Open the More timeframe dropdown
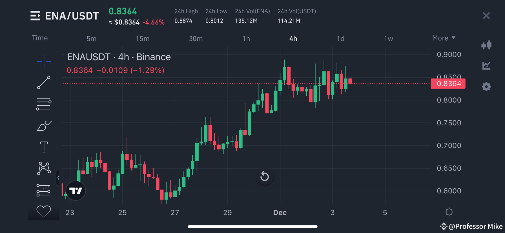505x233 pixels. click(x=444, y=38)
